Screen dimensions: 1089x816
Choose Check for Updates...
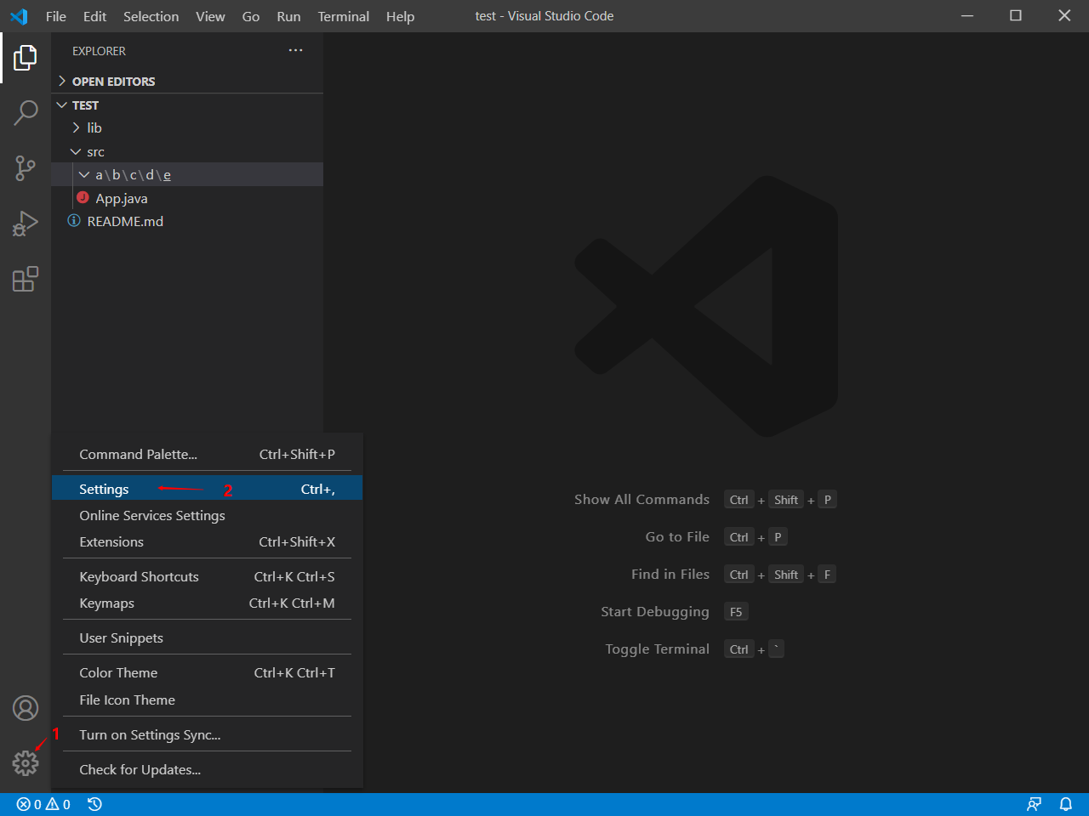pyautogui.click(x=207, y=769)
